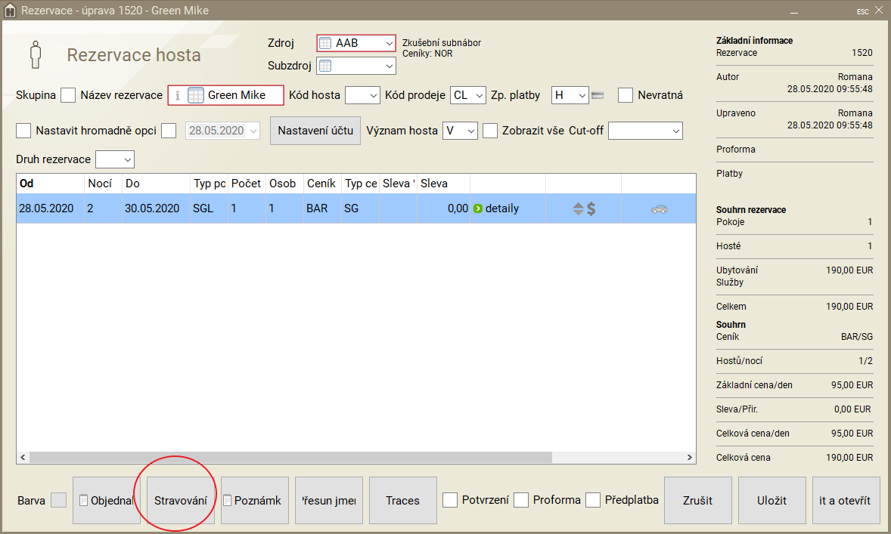891x534 pixels.
Task: Enable the Skupina checkbox
Action: pos(68,95)
